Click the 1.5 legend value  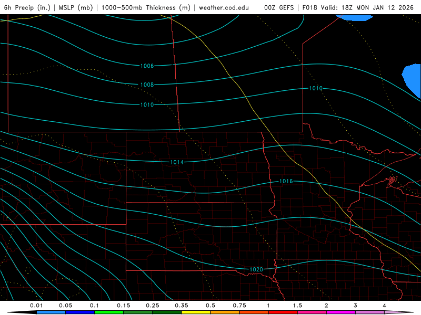(x=297, y=306)
